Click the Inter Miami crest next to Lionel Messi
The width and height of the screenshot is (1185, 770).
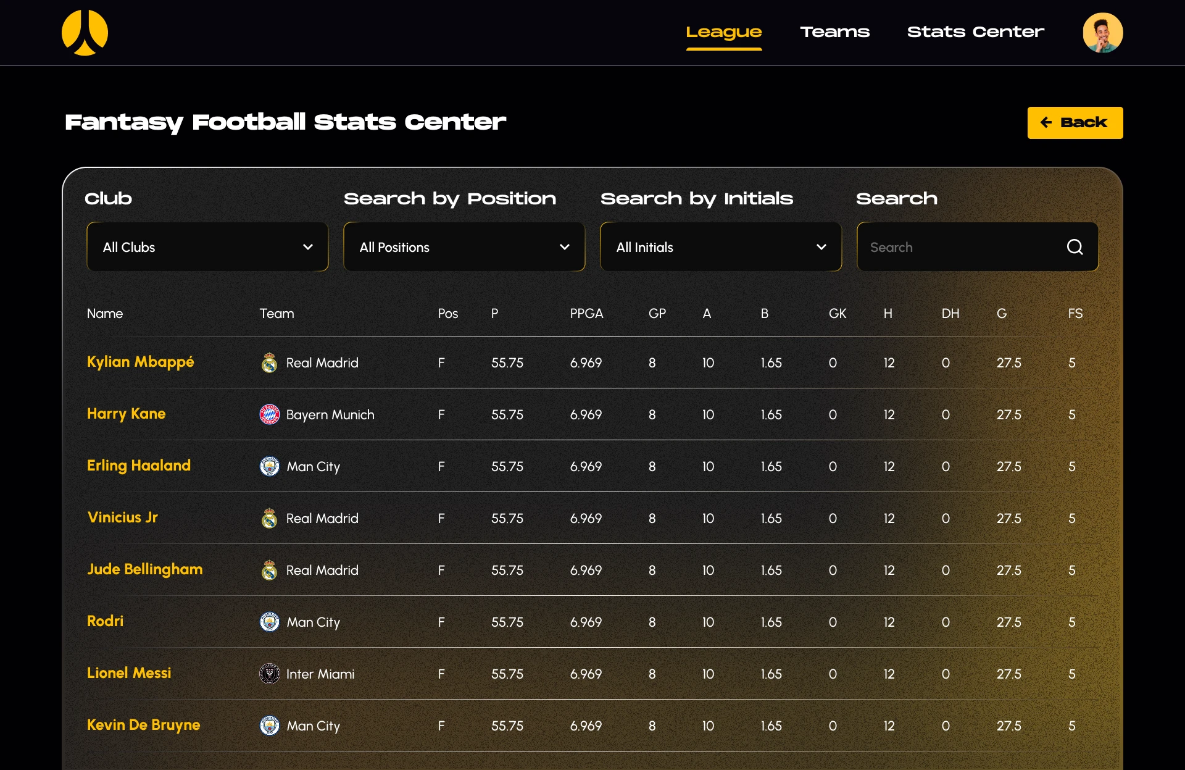click(269, 674)
